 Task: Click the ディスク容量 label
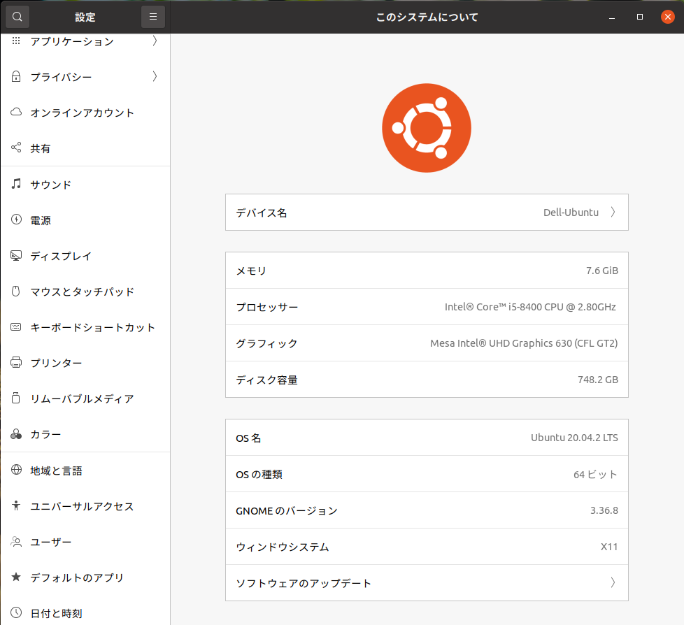[x=266, y=380]
